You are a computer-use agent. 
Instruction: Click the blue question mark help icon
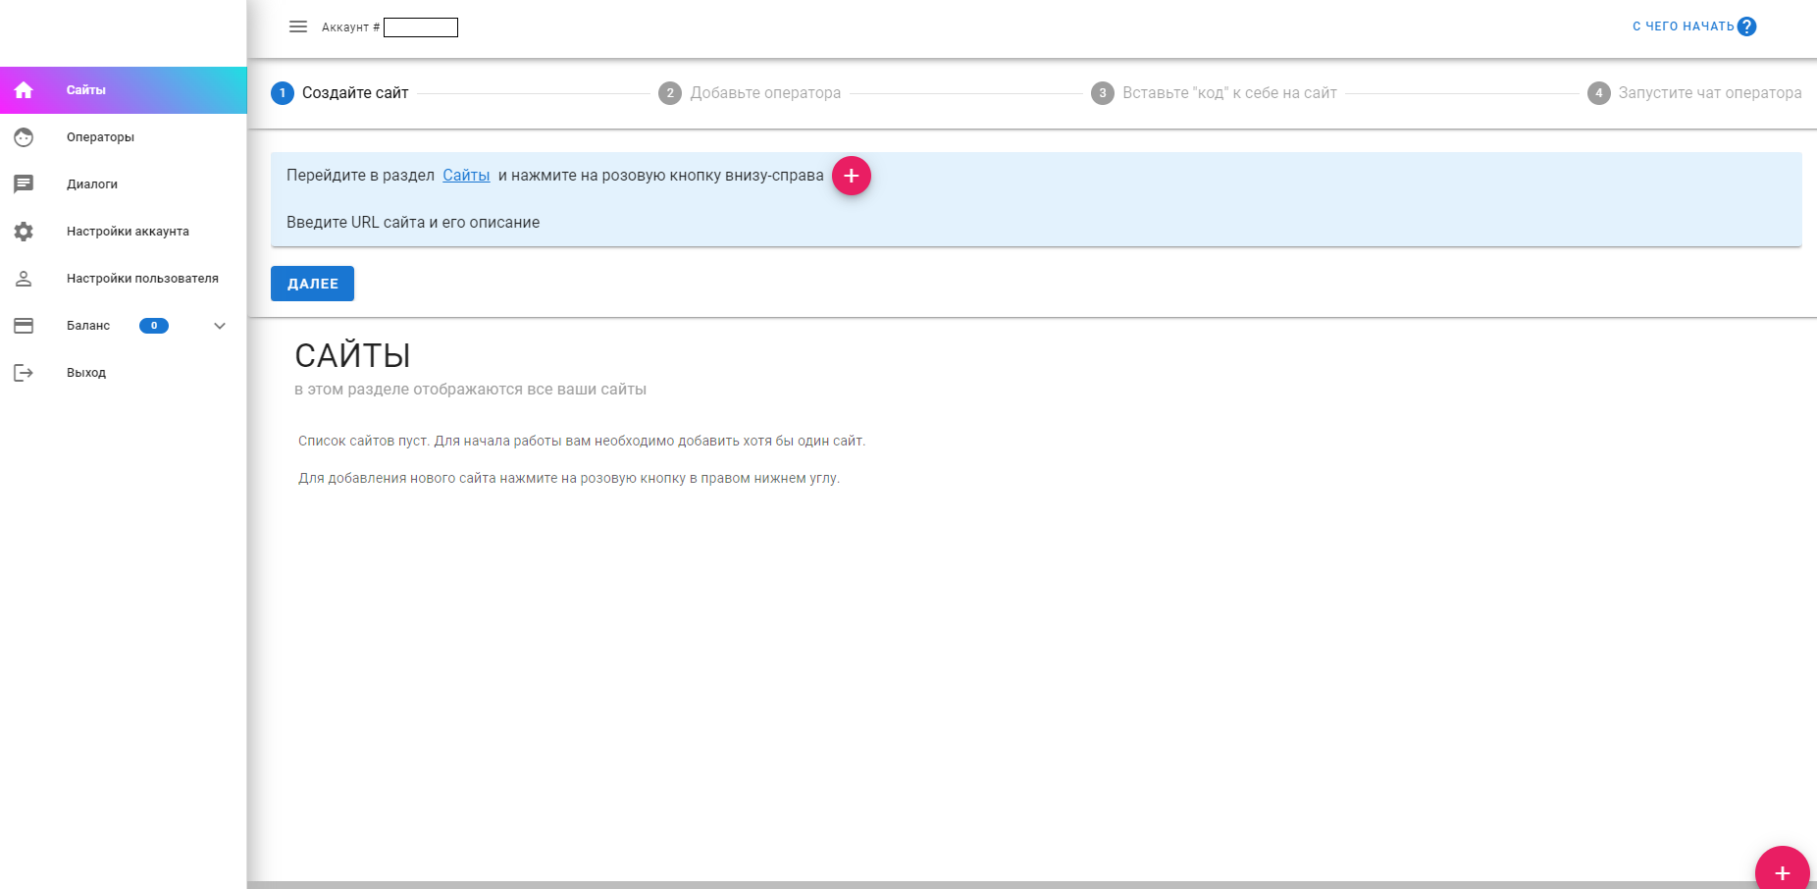coord(1746,26)
